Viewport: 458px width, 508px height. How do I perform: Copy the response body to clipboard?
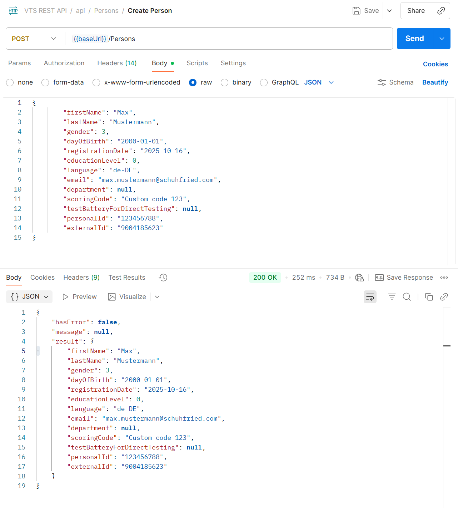pos(429,297)
